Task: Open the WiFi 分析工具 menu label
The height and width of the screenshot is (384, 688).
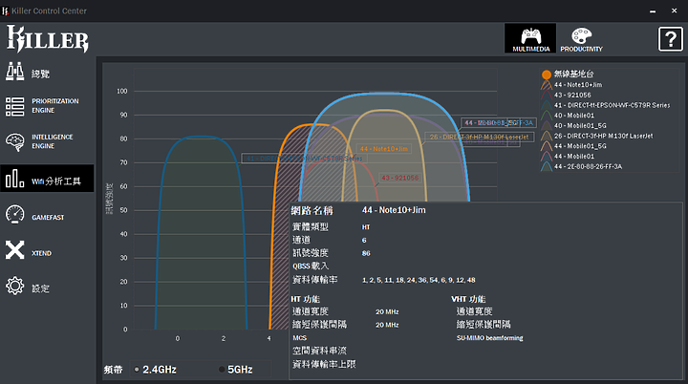Action: [x=56, y=181]
